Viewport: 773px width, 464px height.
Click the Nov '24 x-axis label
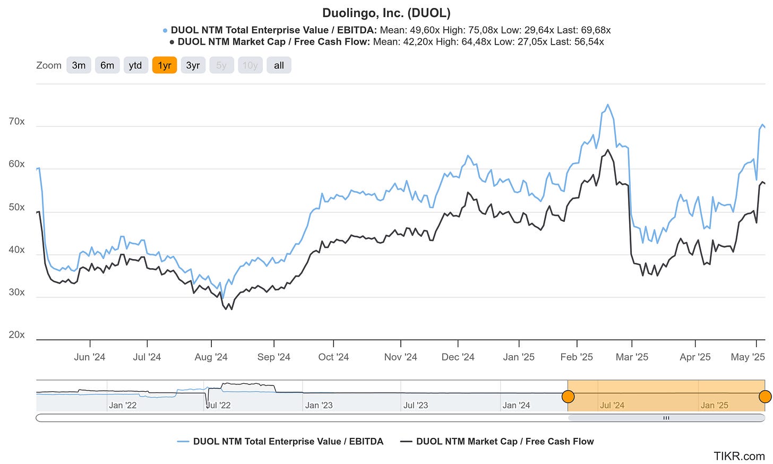(401, 357)
